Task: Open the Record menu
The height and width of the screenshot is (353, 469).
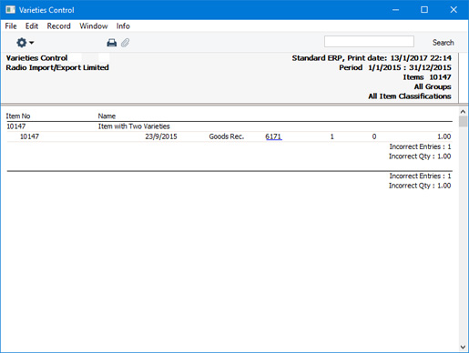Action: click(58, 26)
